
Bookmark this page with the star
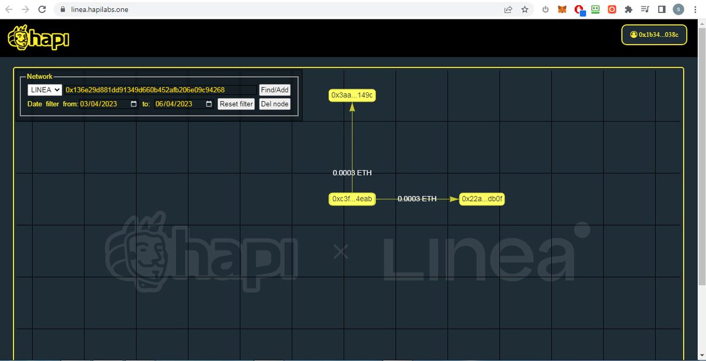(524, 9)
